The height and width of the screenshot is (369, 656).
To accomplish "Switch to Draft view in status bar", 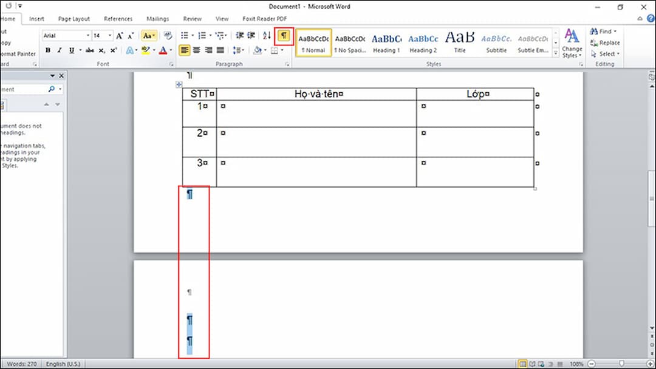I will coord(560,364).
